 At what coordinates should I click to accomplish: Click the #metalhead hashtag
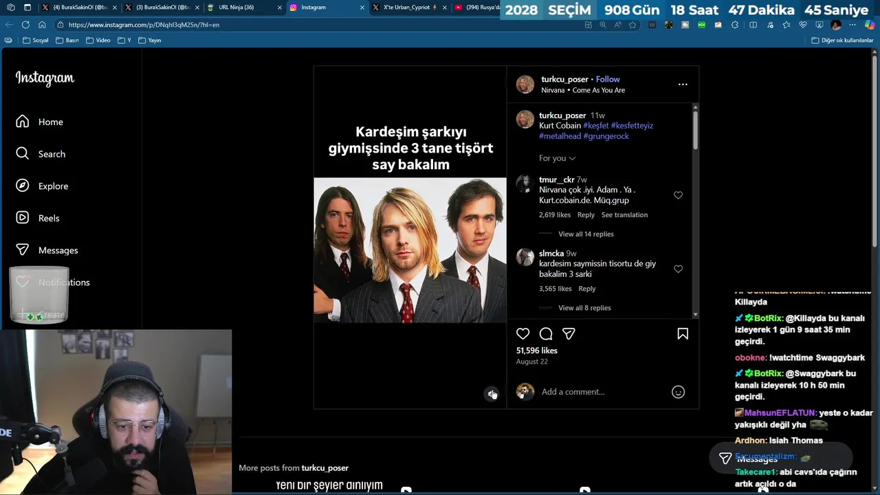click(x=560, y=136)
